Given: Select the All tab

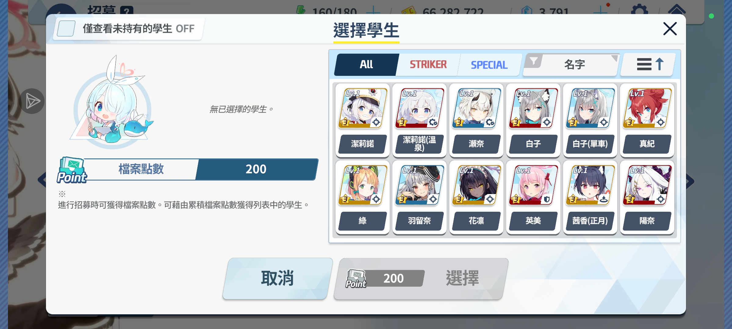Looking at the screenshot, I should coord(366,65).
